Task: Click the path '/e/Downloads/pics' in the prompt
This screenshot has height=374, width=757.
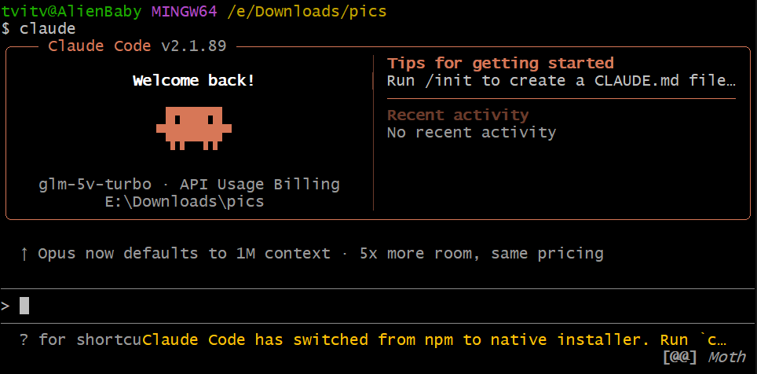Action: coord(307,12)
